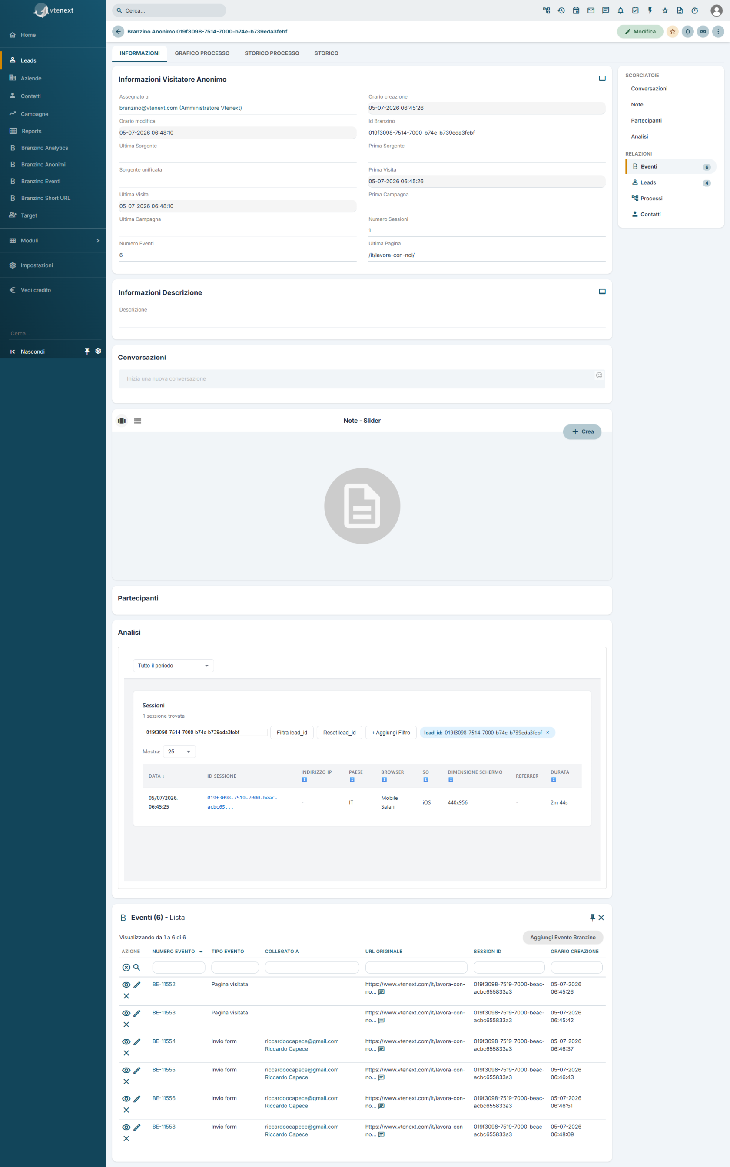Toggle the sidebar pin next to Nascondi
Screen dimensions: 730x1167
87,351
